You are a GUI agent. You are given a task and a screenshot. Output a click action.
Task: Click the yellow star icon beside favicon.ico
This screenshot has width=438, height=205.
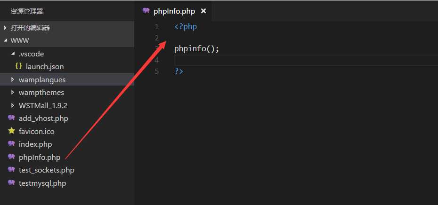pyautogui.click(x=11, y=131)
